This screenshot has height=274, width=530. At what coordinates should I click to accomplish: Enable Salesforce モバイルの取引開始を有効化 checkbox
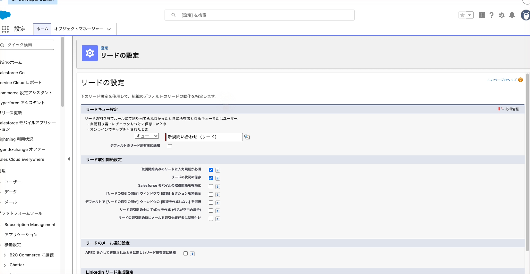point(211,186)
